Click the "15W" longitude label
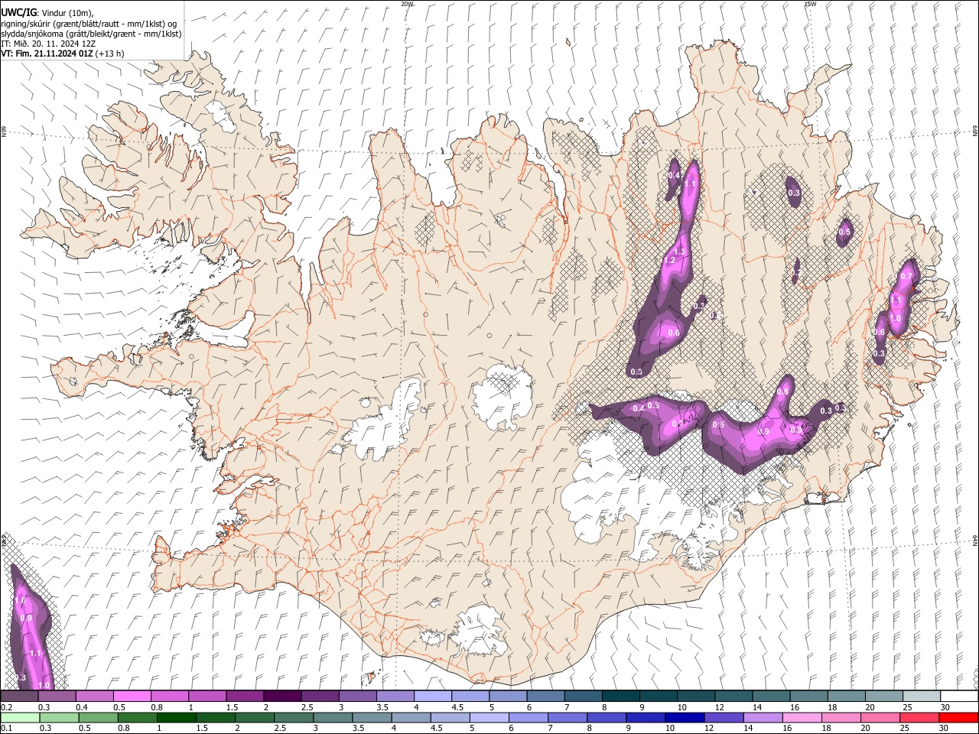 810,4
